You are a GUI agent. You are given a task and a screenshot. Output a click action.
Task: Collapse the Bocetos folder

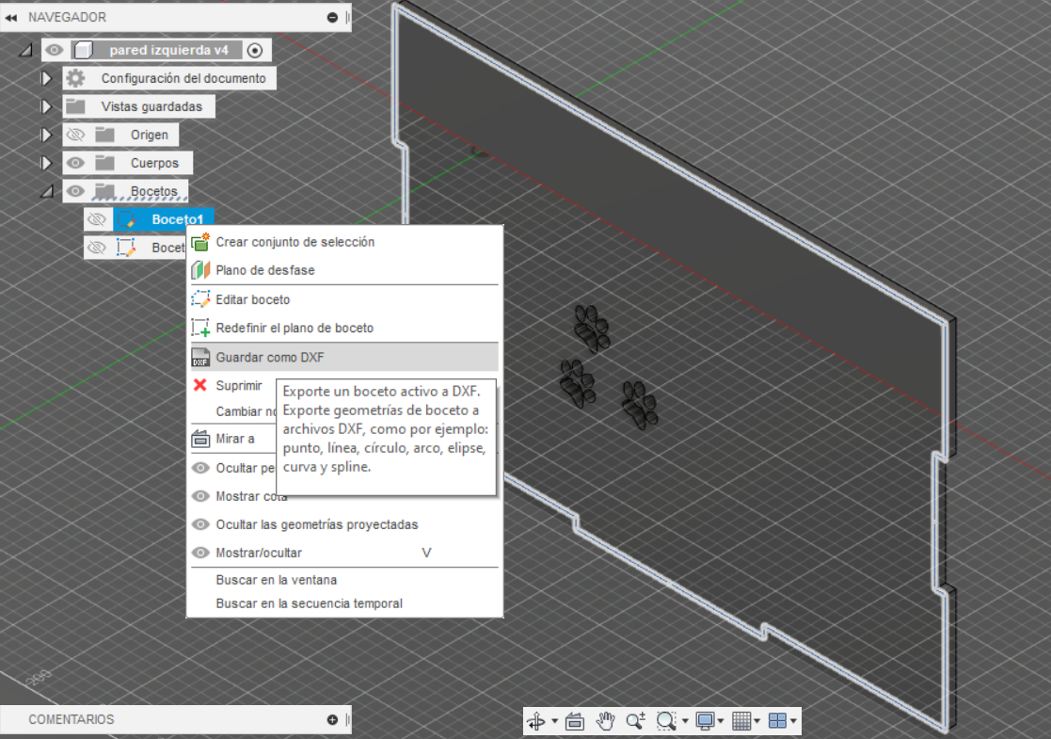coord(47,192)
